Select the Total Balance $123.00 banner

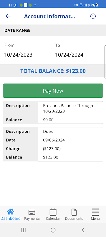(x=53, y=71)
